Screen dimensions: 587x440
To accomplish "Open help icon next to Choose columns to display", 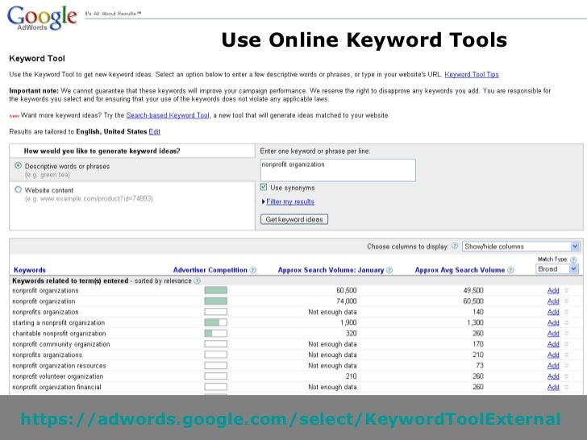I will [x=455, y=246].
